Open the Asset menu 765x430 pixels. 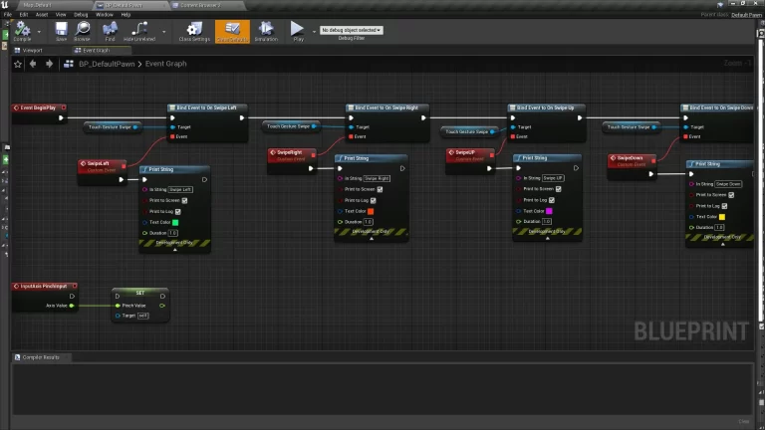click(x=42, y=15)
